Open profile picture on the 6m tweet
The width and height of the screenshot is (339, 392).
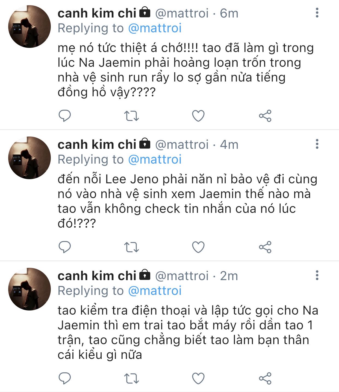click(30, 27)
